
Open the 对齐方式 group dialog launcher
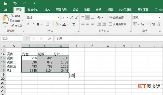click(x=130, y=31)
